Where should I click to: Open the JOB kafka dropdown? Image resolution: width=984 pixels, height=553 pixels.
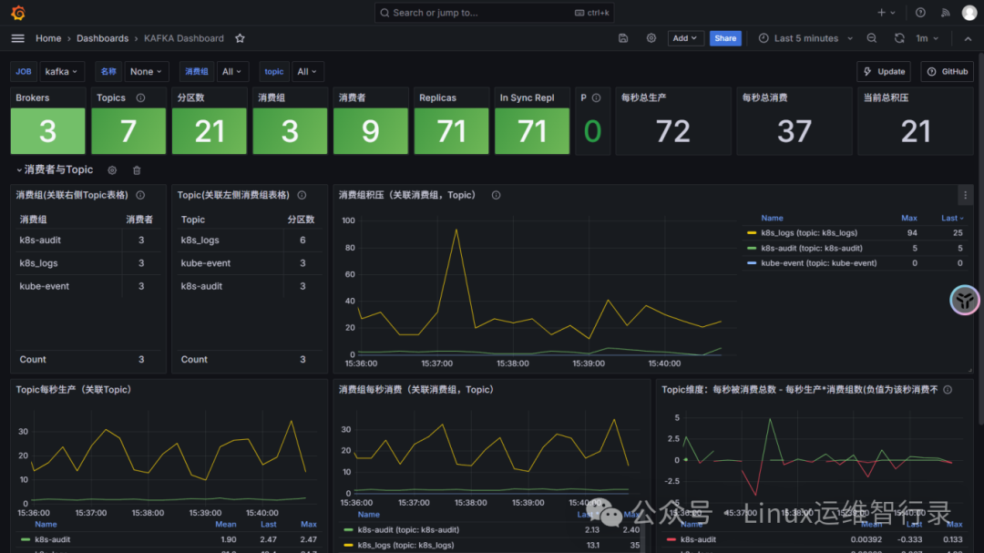coord(62,72)
